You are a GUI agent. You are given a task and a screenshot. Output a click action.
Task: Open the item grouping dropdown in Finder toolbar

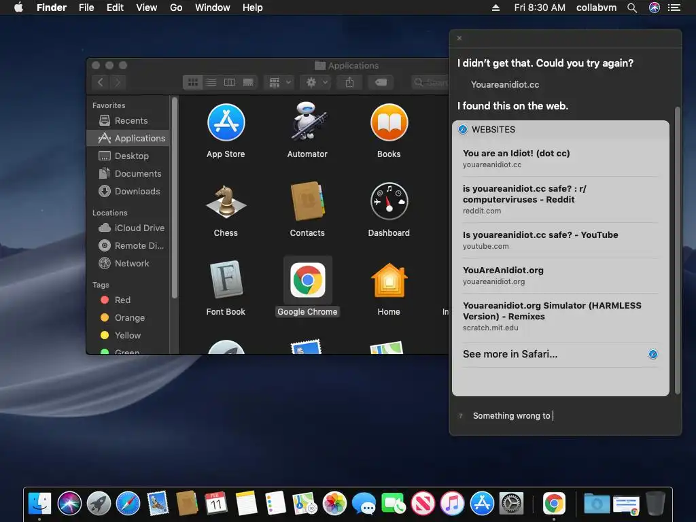click(x=279, y=82)
